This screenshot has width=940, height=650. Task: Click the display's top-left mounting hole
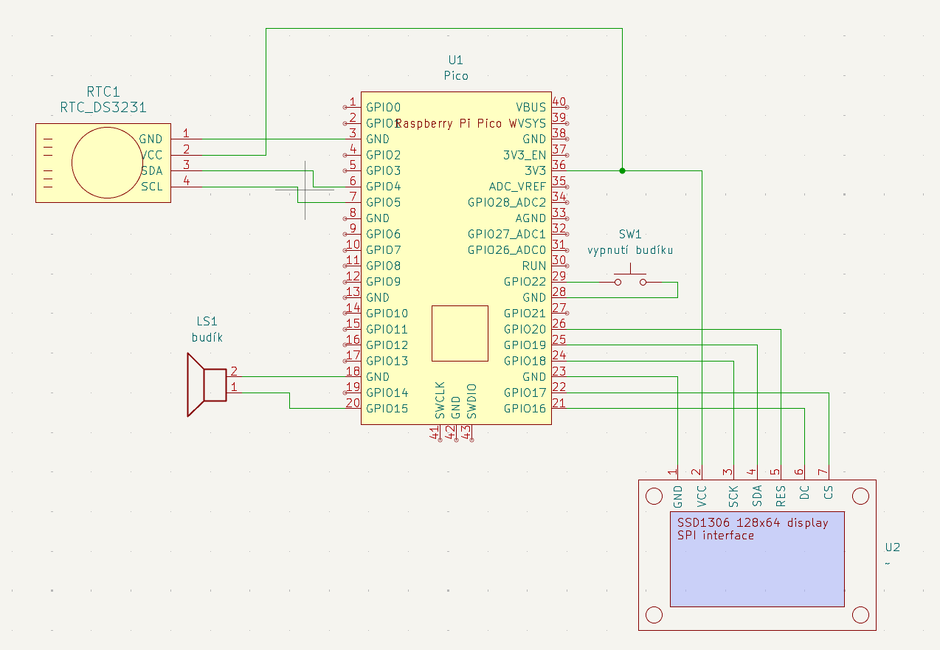(654, 496)
